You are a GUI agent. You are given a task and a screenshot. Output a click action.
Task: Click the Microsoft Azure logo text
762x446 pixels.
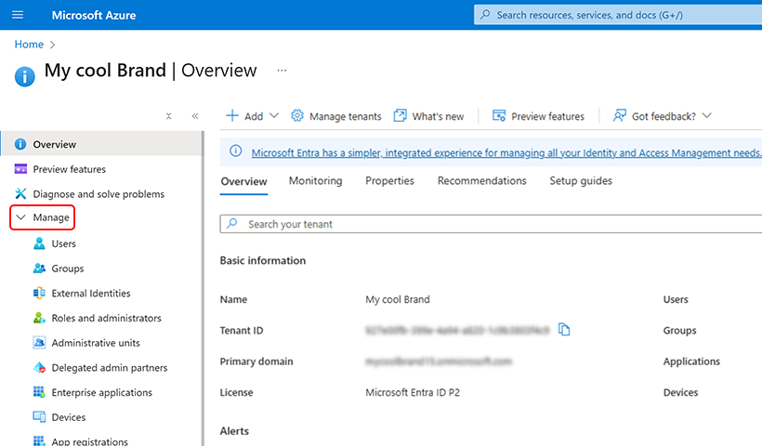[x=94, y=15]
